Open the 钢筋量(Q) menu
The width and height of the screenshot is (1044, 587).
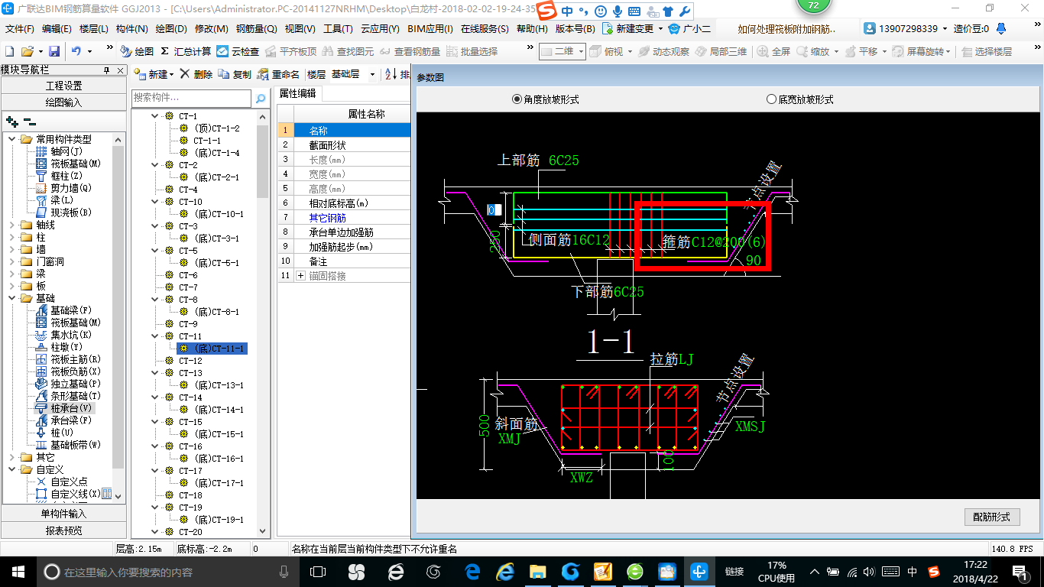point(257,29)
